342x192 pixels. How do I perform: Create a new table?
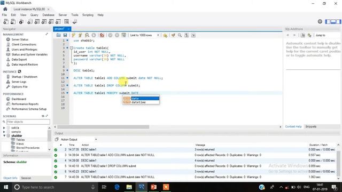pyautogui.click(x=37, y=21)
